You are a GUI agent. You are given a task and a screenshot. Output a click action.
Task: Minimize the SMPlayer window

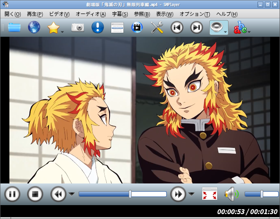(260, 4)
